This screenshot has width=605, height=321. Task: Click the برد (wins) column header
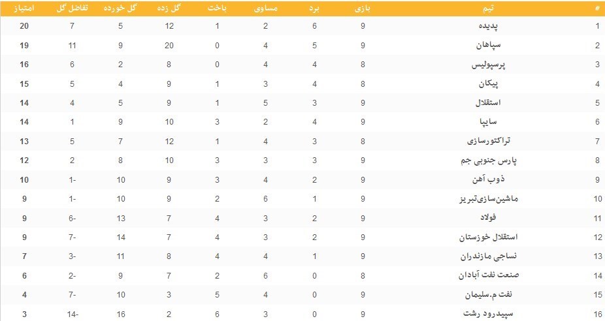tap(314, 8)
